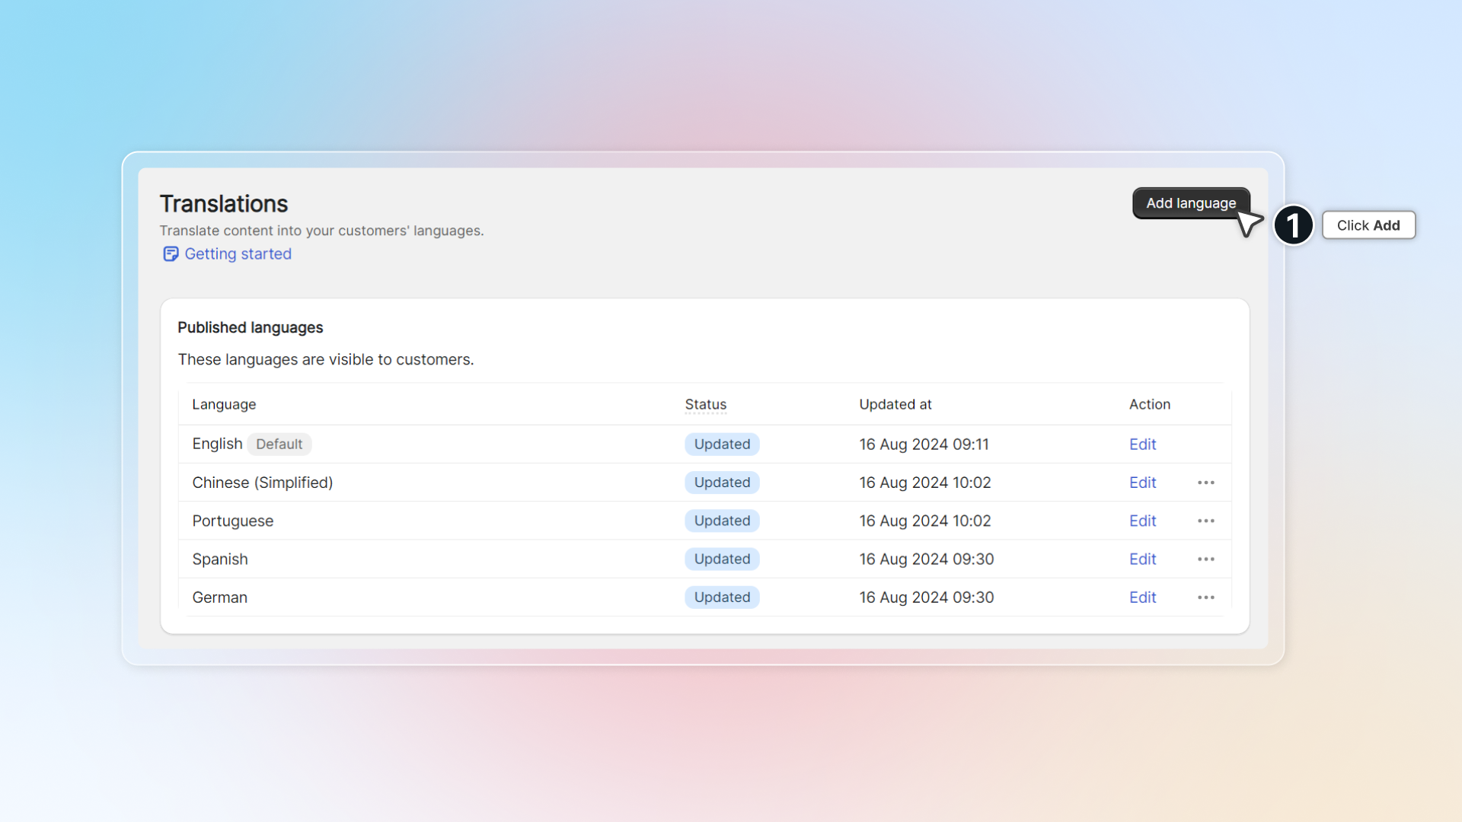Viewport: 1462px width, 822px height.
Task: Click the Getting started document icon
Action: [x=171, y=254]
